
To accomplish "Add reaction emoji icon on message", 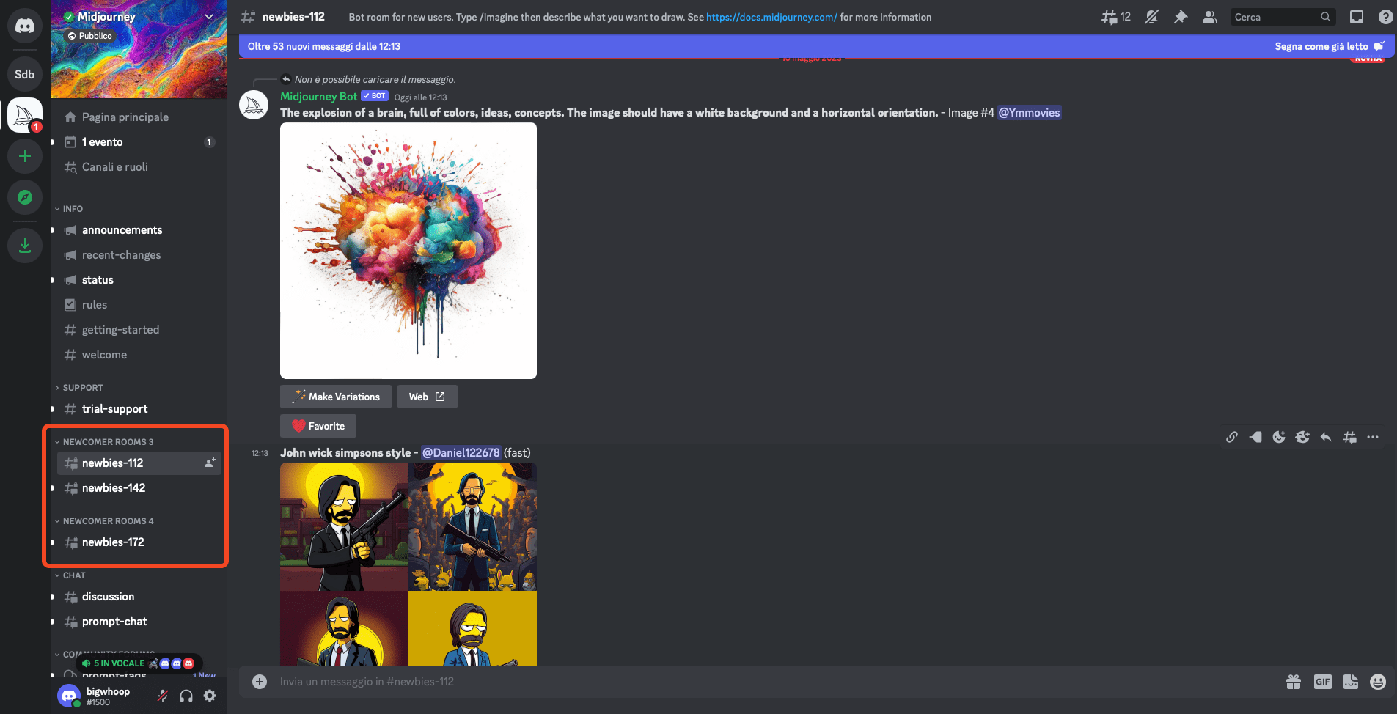I will tap(1279, 437).
